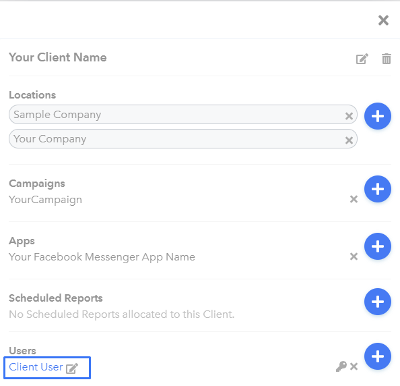Click the YourCampaign text
Screen dimensions: 400x386
pos(45,200)
